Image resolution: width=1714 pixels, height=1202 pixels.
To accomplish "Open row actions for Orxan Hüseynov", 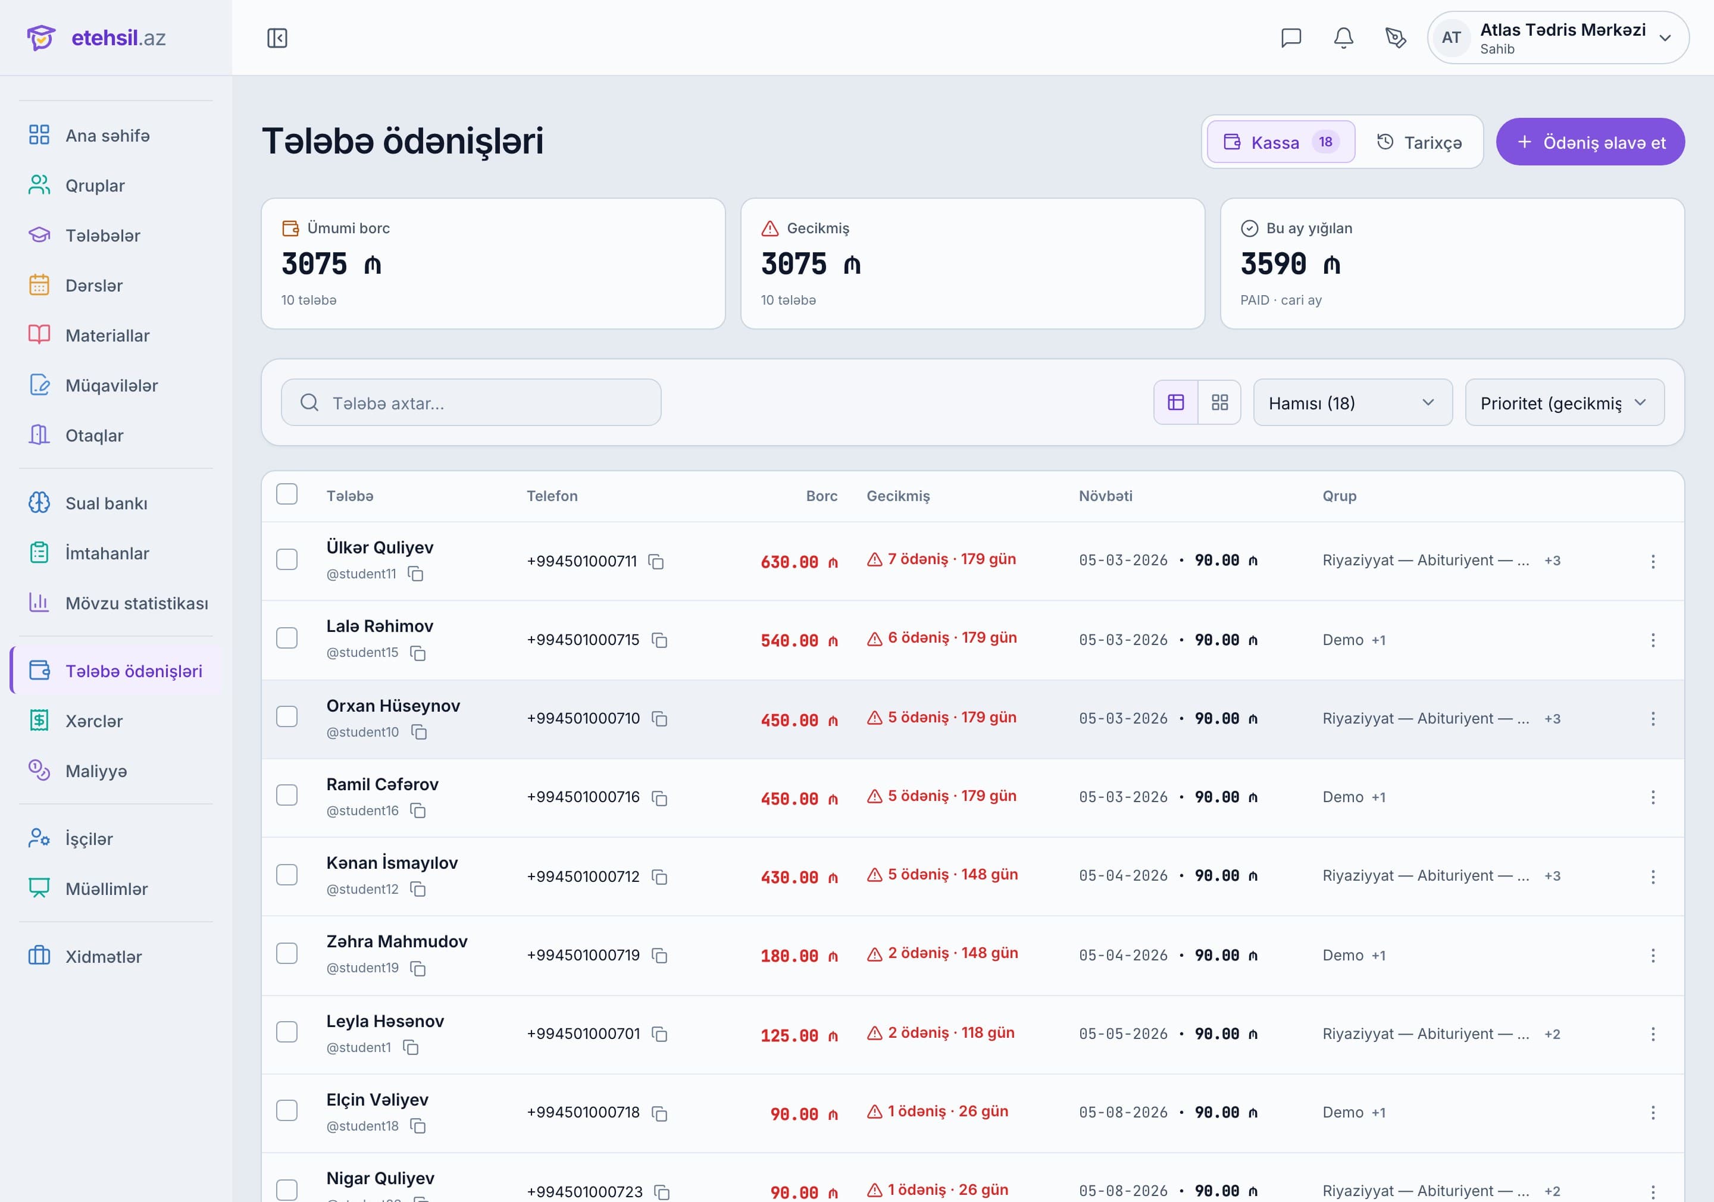I will point(1653,719).
